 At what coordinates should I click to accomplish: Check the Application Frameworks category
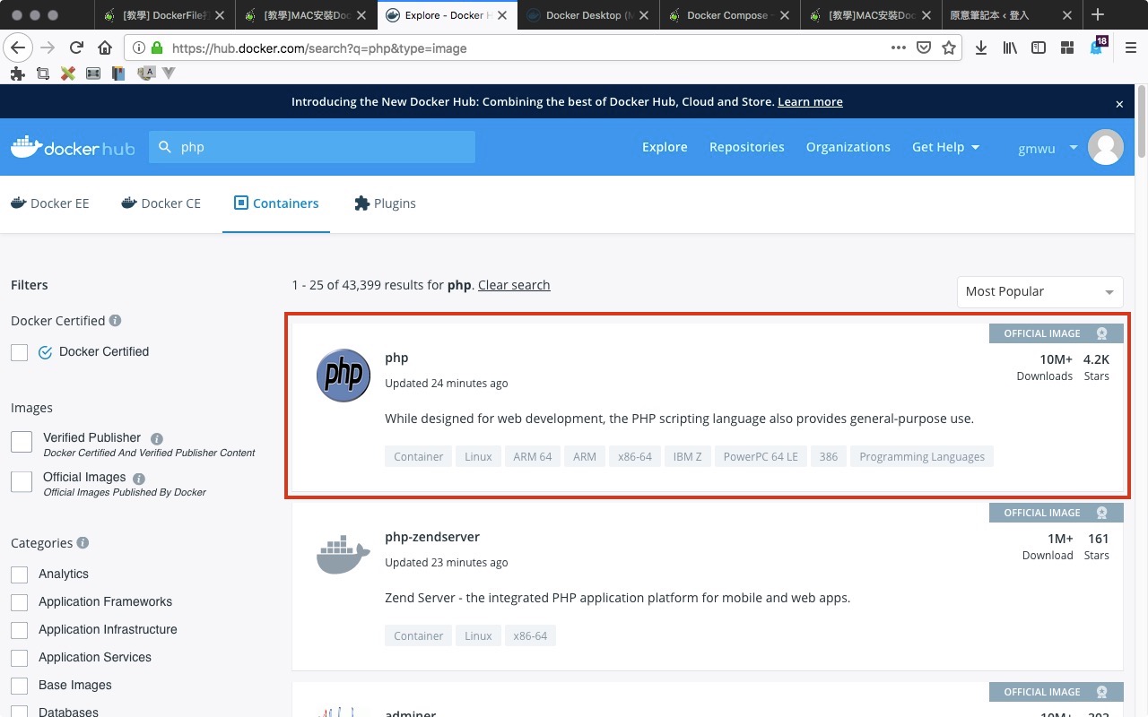[x=19, y=602]
